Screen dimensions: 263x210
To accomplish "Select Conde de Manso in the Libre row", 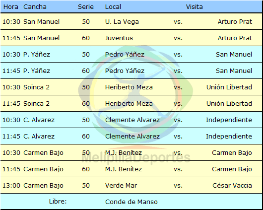I will click(x=131, y=202).
